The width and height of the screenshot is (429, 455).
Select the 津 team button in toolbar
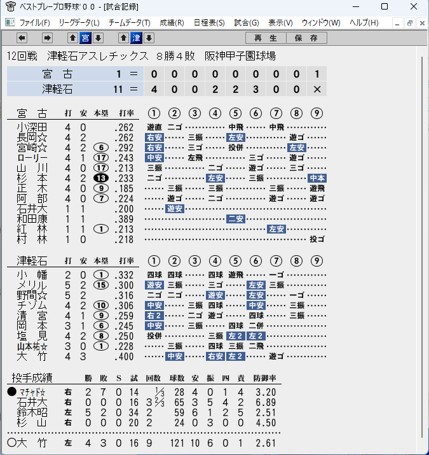[x=136, y=38]
